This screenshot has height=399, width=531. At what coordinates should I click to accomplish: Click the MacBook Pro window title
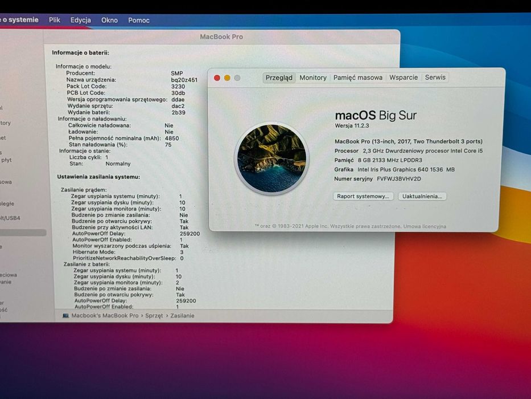point(221,36)
